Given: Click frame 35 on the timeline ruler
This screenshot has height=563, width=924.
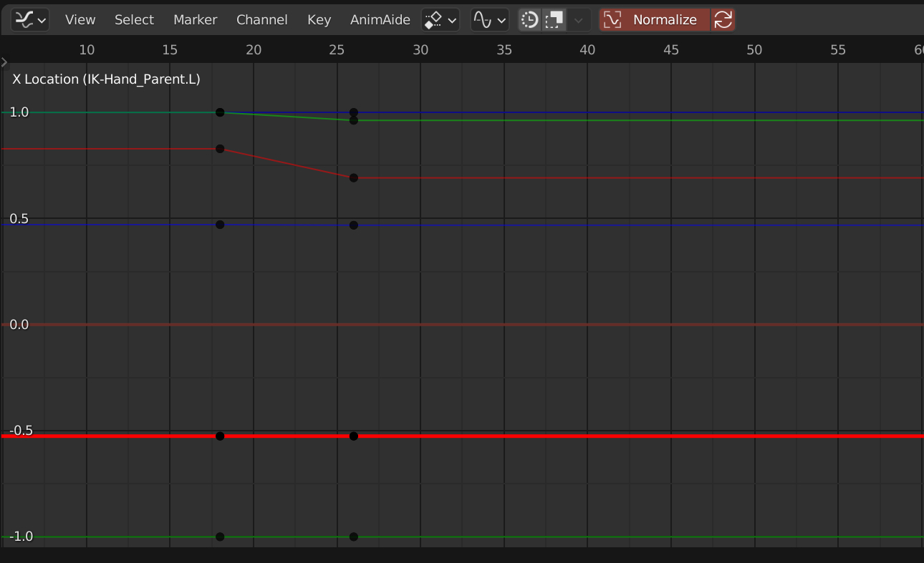Looking at the screenshot, I should pos(504,49).
